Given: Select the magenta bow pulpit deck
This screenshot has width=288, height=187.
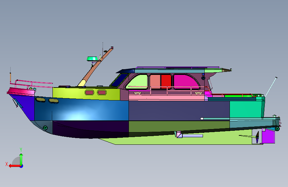Looking at the screenshot, I should click(21, 92).
